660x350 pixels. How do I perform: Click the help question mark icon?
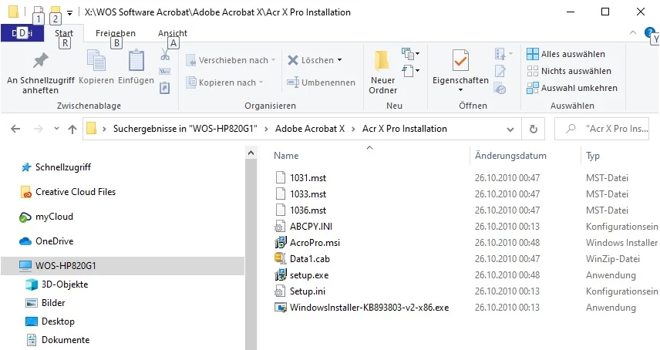click(x=649, y=32)
